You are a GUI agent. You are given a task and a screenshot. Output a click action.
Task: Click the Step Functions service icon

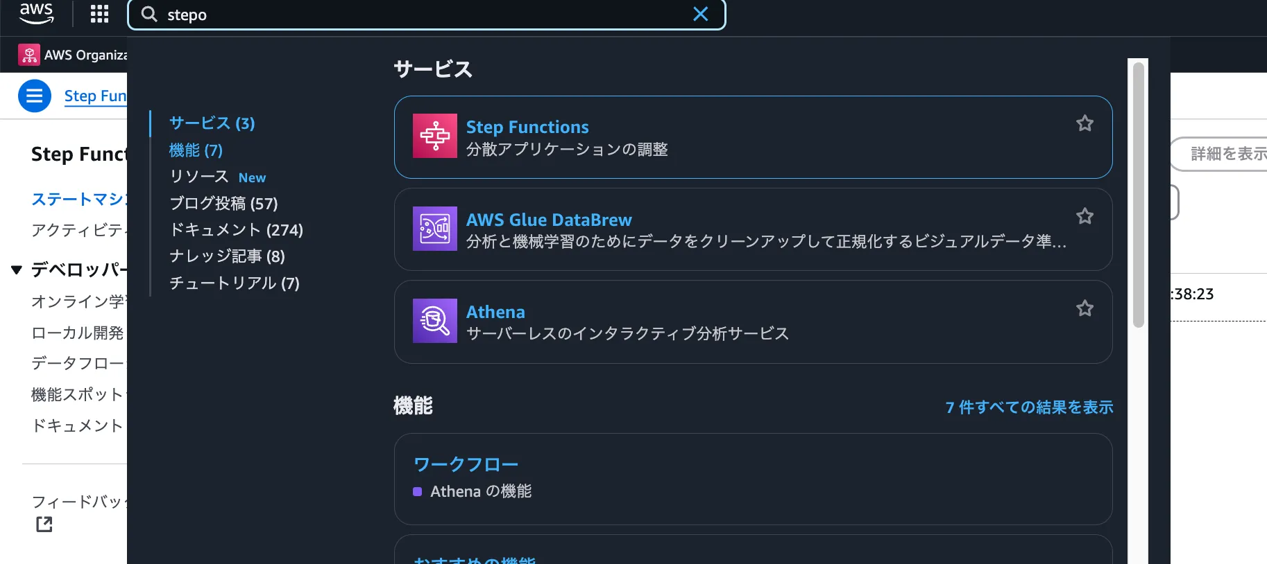pyautogui.click(x=434, y=136)
